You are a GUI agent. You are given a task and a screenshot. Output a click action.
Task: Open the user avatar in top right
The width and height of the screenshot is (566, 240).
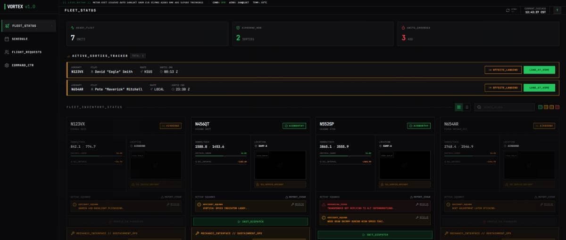point(557,10)
